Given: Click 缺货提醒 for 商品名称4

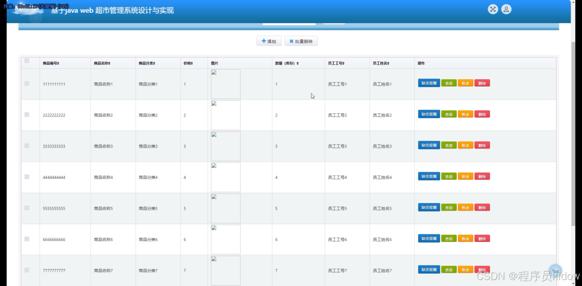Looking at the screenshot, I should [x=429, y=176].
